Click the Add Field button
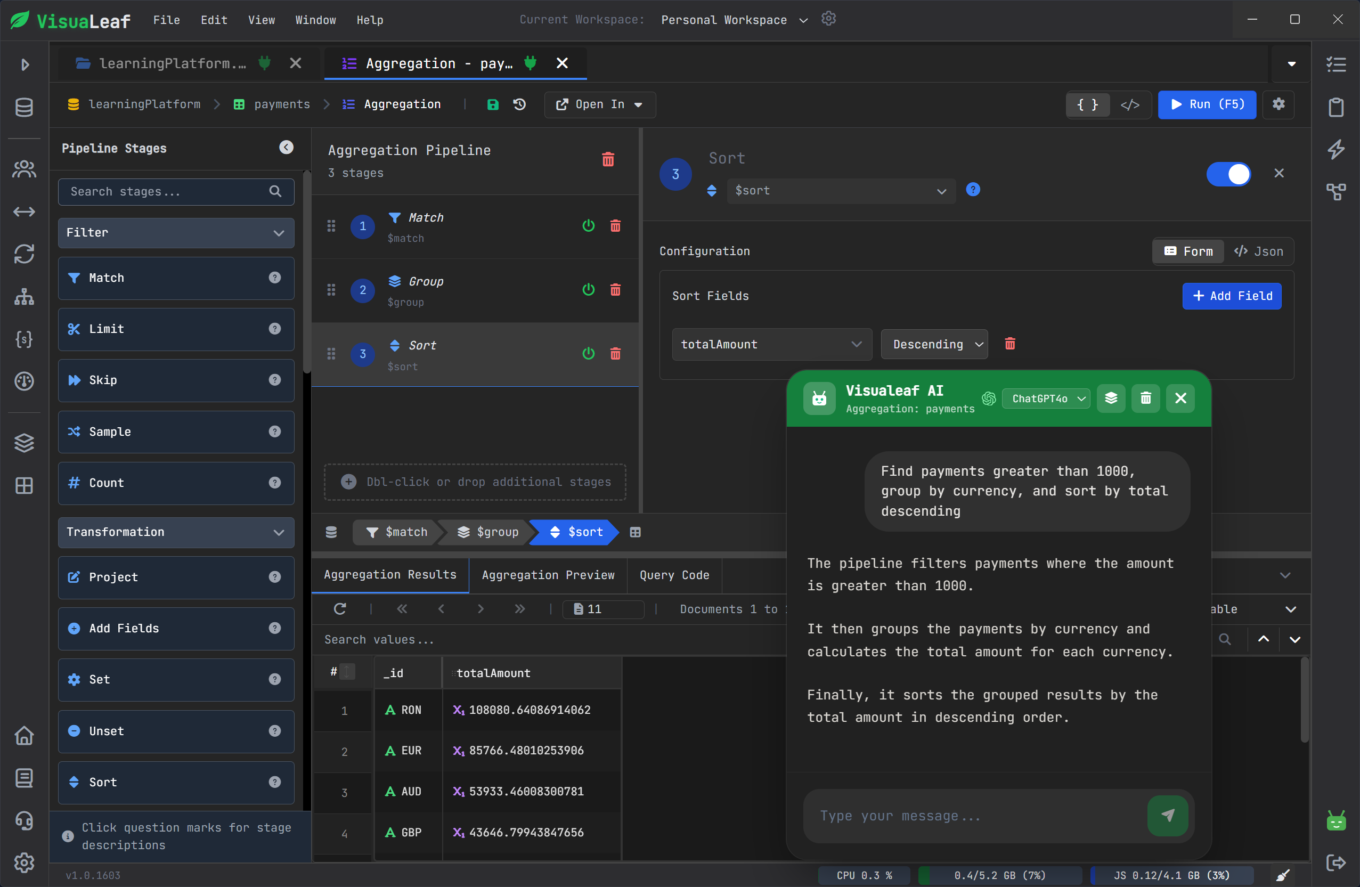Image resolution: width=1360 pixels, height=887 pixels. [x=1232, y=296]
